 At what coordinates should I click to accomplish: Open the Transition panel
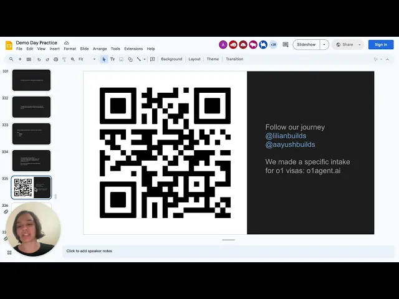click(x=234, y=59)
